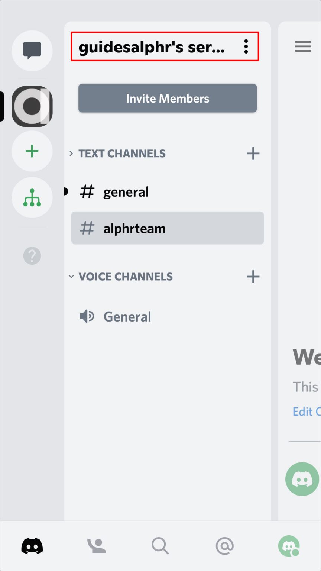View mentions with the @ icon
The height and width of the screenshot is (571, 321).
(x=224, y=545)
